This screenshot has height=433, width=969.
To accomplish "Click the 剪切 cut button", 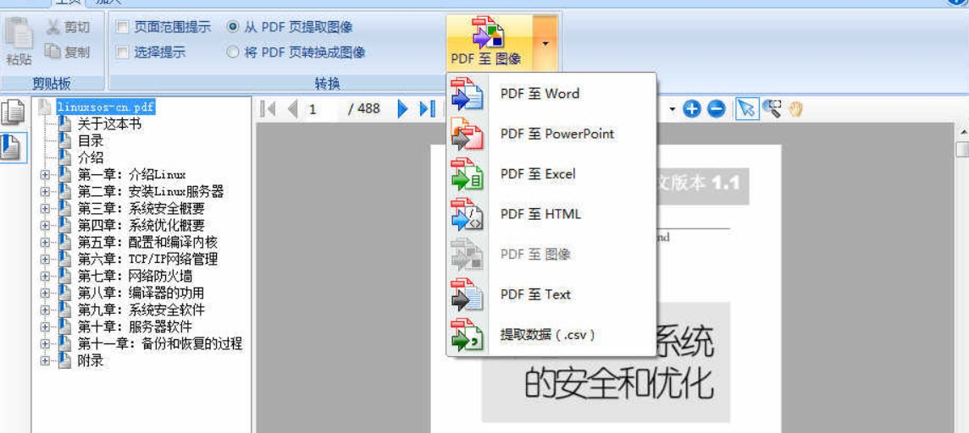I will pos(68,27).
